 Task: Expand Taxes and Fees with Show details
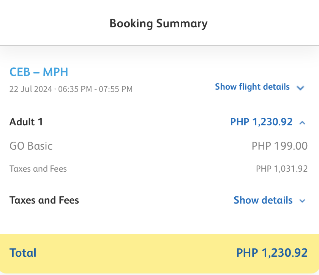click(x=263, y=200)
